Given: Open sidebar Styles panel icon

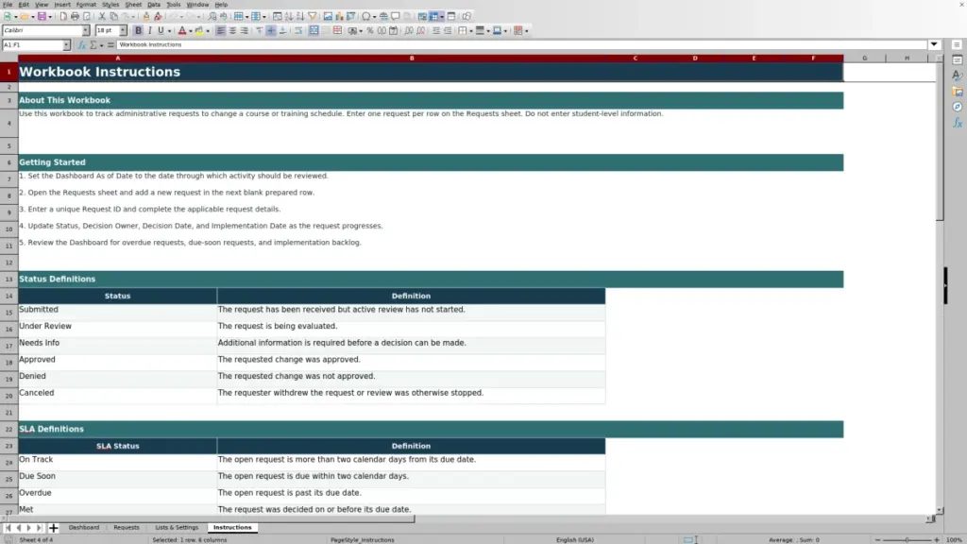Looking at the screenshot, I should coord(958,76).
